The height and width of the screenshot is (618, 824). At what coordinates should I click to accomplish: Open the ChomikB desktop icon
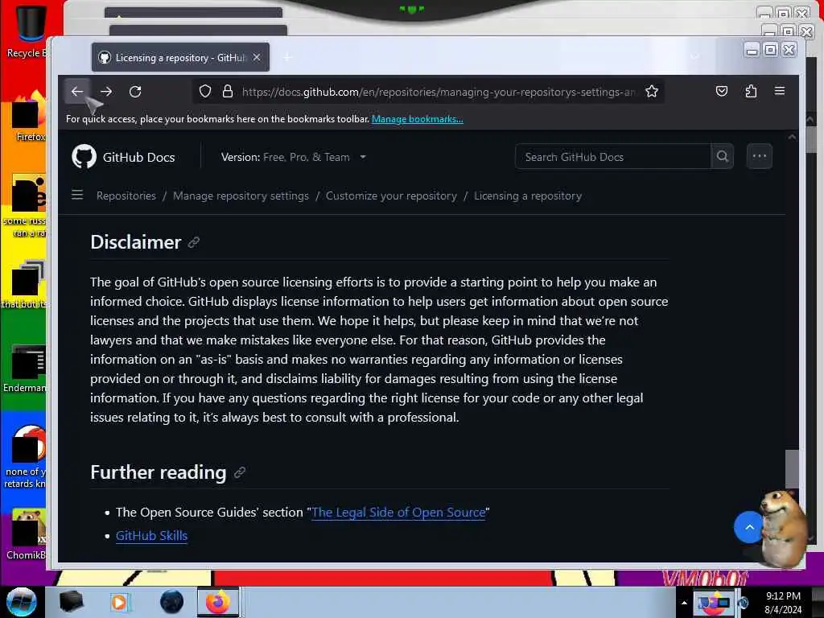27,534
